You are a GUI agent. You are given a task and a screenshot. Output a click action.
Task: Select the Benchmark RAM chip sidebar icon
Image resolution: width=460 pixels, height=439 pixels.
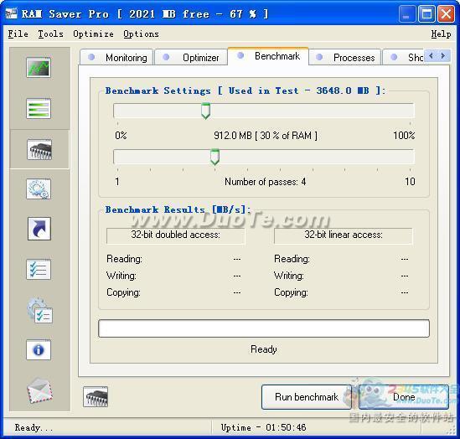(39, 150)
